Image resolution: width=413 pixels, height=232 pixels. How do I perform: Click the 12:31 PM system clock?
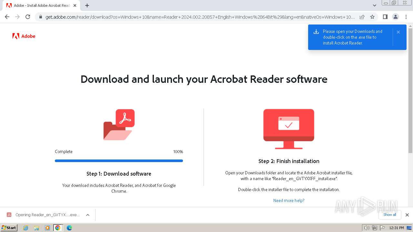click(x=397, y=228)
